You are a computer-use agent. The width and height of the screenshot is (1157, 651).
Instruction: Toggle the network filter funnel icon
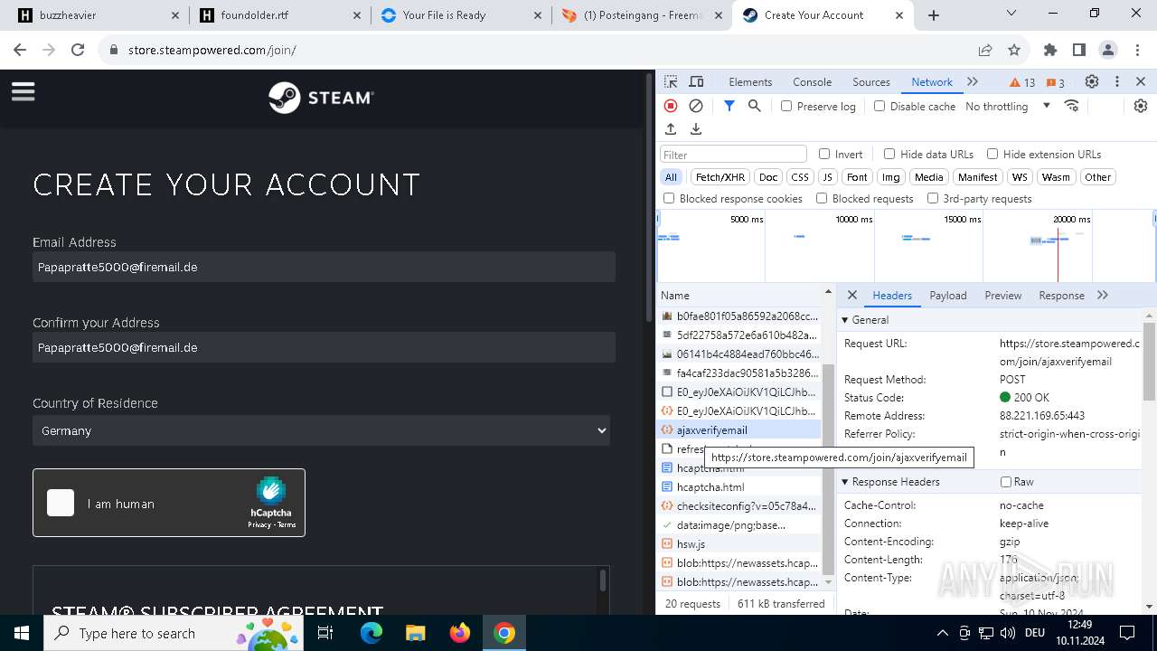tap(729, 106)
